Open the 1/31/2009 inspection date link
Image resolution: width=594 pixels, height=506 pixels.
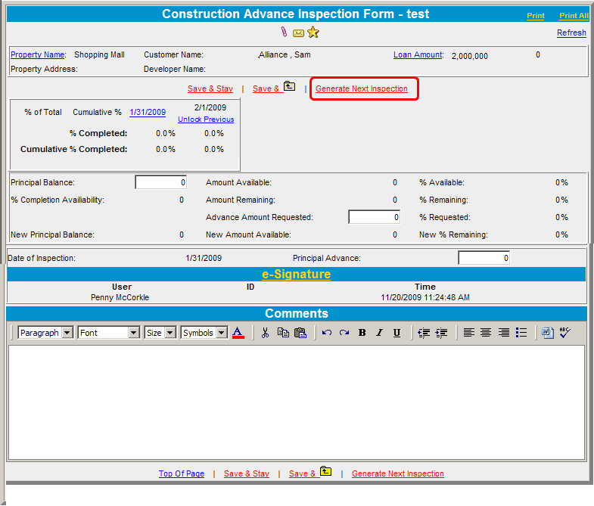point(148,112)
